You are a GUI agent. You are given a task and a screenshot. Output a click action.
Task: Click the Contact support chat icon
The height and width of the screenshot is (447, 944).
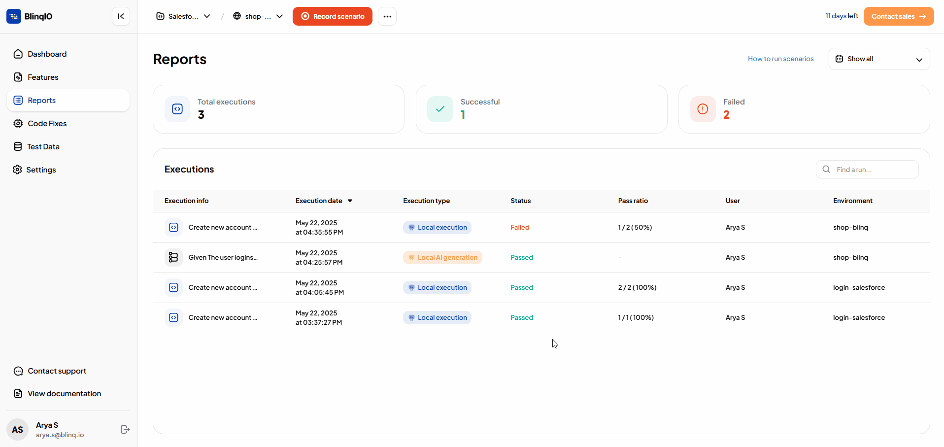coord(18,371)
